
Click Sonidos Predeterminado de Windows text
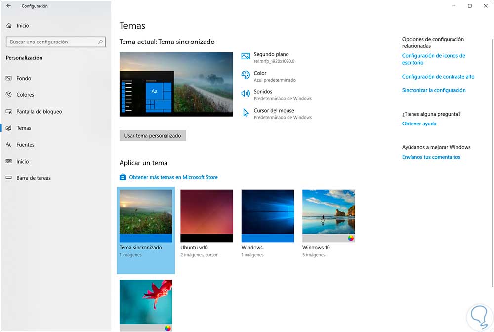[x=283, y=99]
